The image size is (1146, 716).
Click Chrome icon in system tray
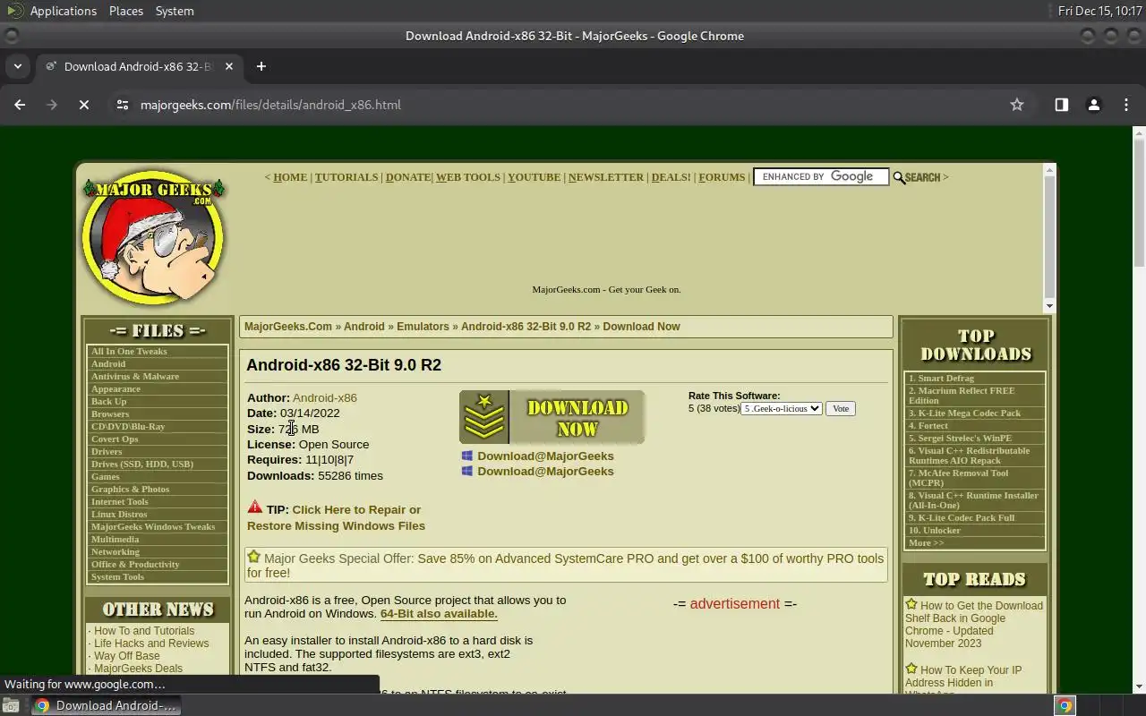(1065, 705)
